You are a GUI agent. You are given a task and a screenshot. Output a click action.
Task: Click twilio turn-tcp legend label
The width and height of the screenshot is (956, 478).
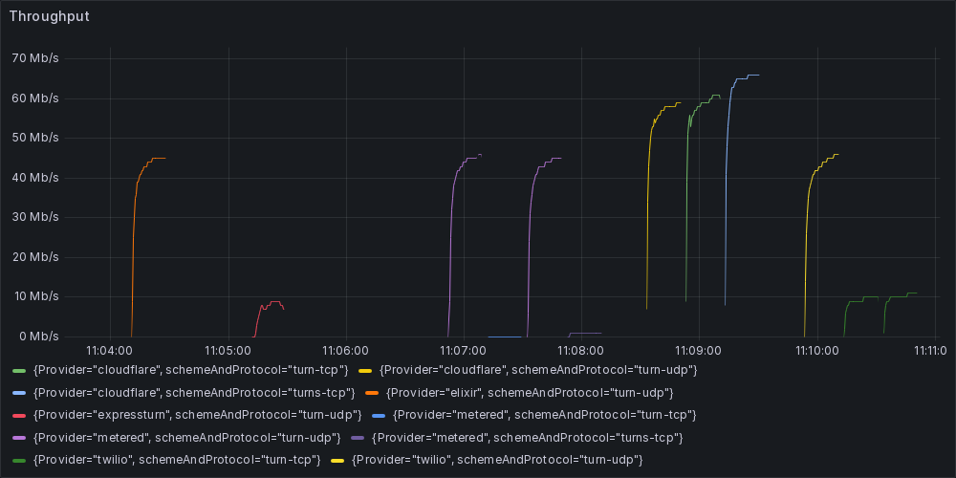point(176,461)
